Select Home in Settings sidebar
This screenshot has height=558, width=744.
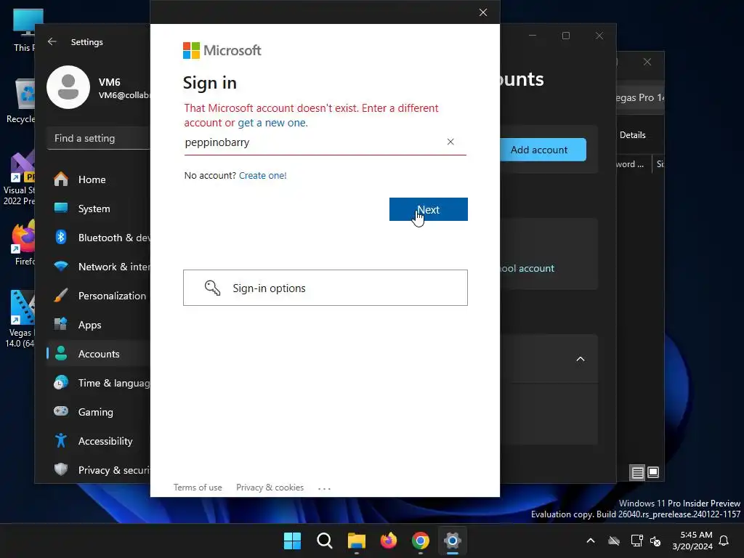pos(98,179)
